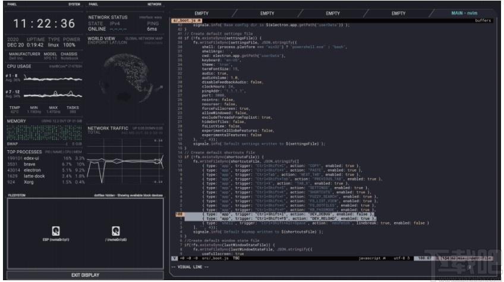Select the MAIN - nvim tab
The height and width of the screenshot is (282, 504).
pos(464,13)
